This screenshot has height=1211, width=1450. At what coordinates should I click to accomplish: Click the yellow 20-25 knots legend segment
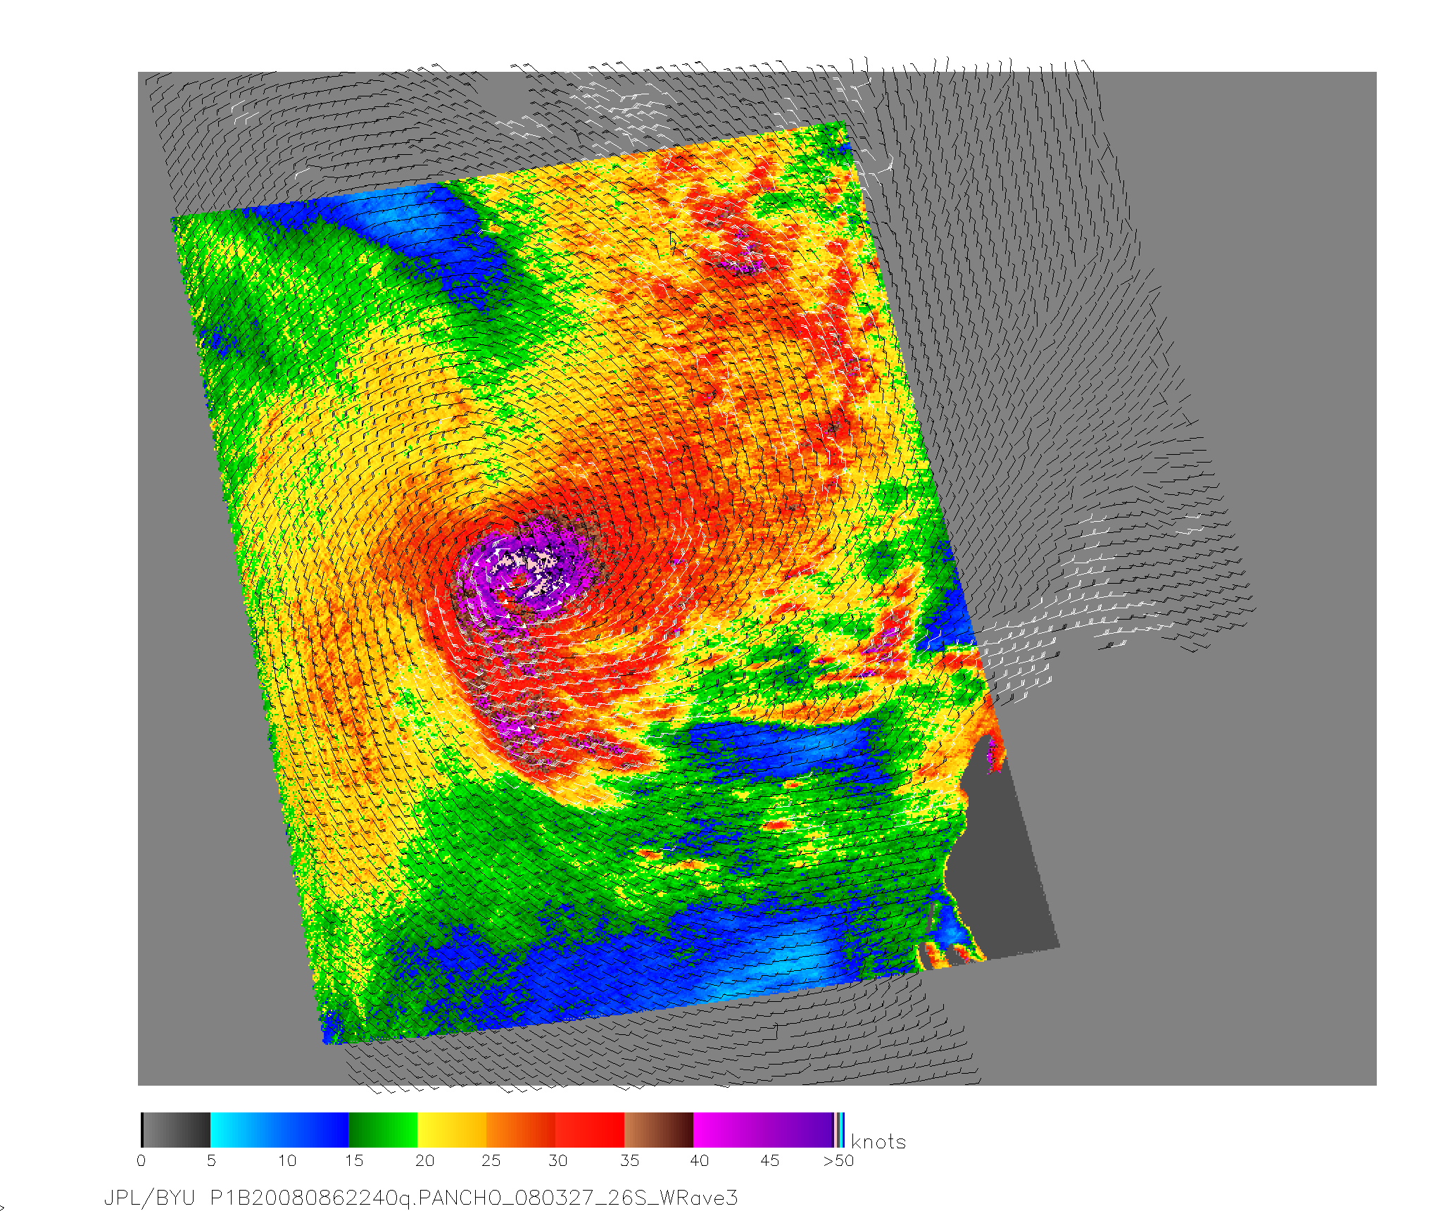tap(452, 1130)
